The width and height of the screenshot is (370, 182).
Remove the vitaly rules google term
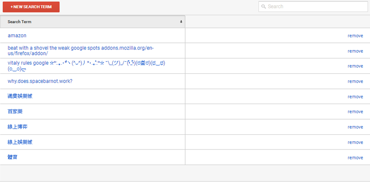[x=355, y=66]
